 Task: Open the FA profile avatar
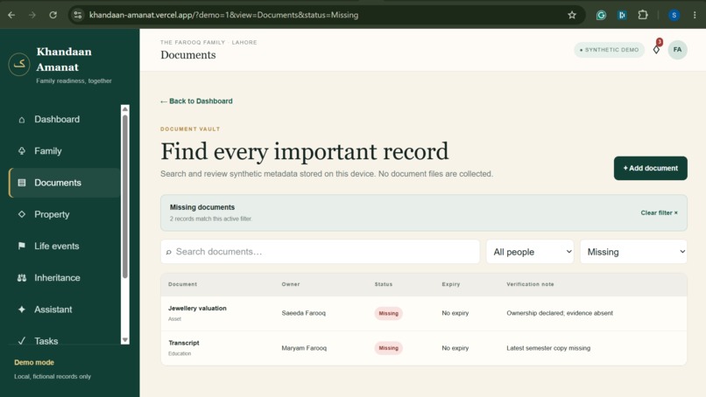677,50
